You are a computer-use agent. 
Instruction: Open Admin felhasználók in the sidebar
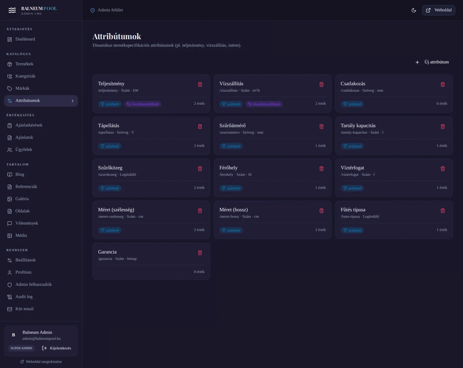[x=41, y=284]
